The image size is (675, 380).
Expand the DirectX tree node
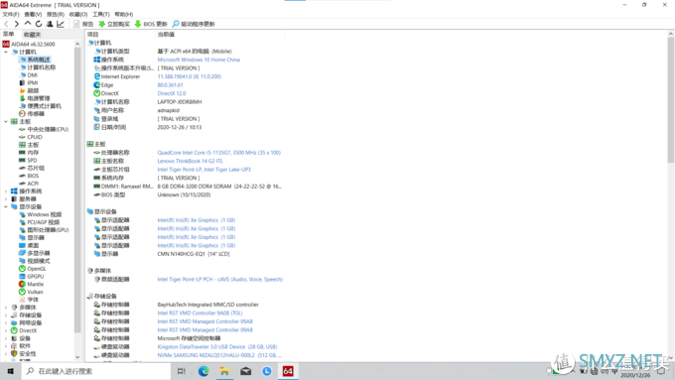coord(6,331)
